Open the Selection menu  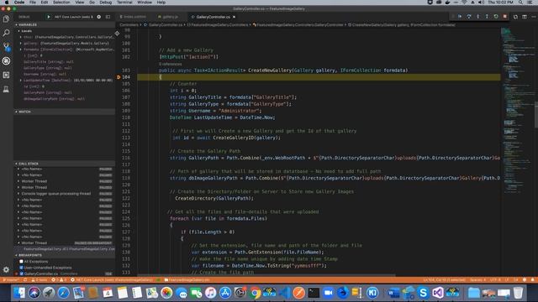click(61, 3)
